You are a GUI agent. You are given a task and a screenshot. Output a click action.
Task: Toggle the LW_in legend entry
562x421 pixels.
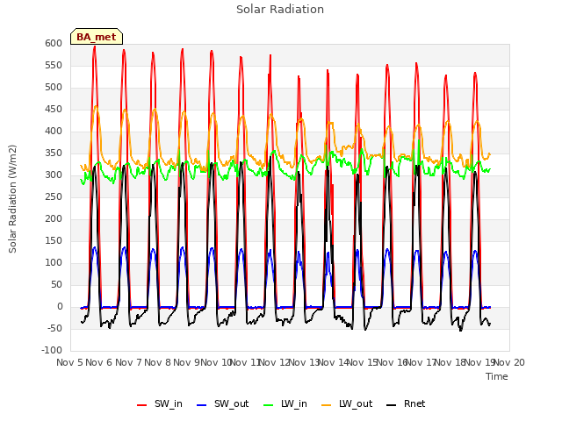point(285,403)
